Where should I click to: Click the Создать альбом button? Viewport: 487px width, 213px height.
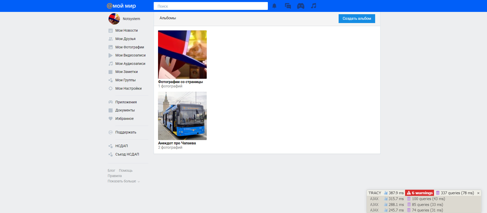pos(357,18)
